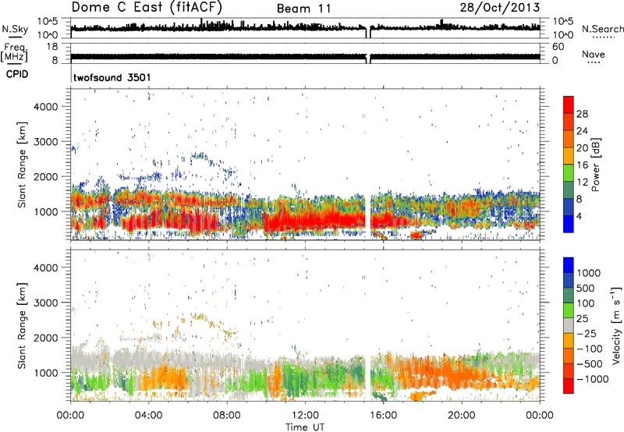The height and width of the screenshot is (432, 624).
Task: Click the "Freq. [MHz]" axis label
Action: pyautogui.click(x=15, y=53)
